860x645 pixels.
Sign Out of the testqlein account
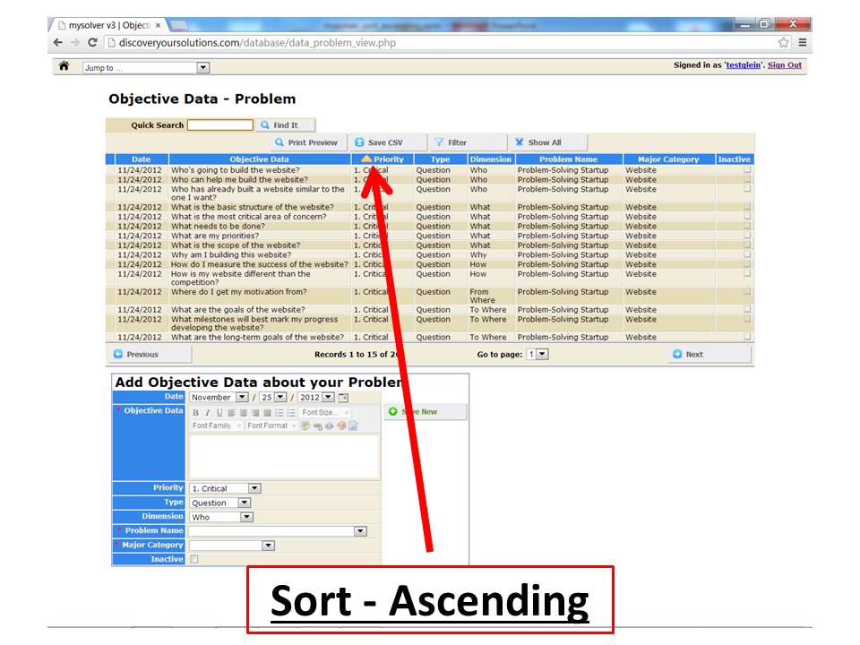[x=782, y=64]
